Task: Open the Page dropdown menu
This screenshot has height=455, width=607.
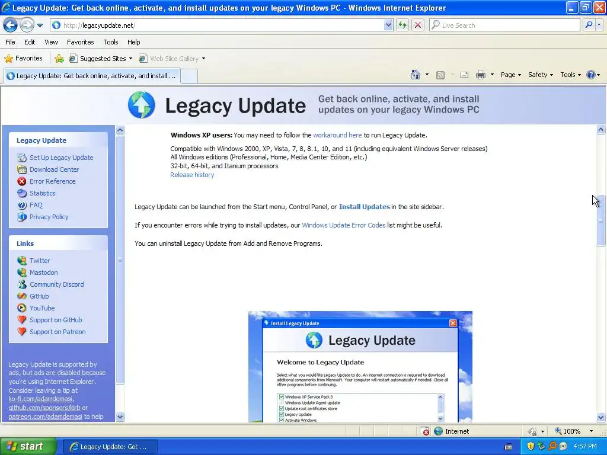Action: [x=510, y=75]
